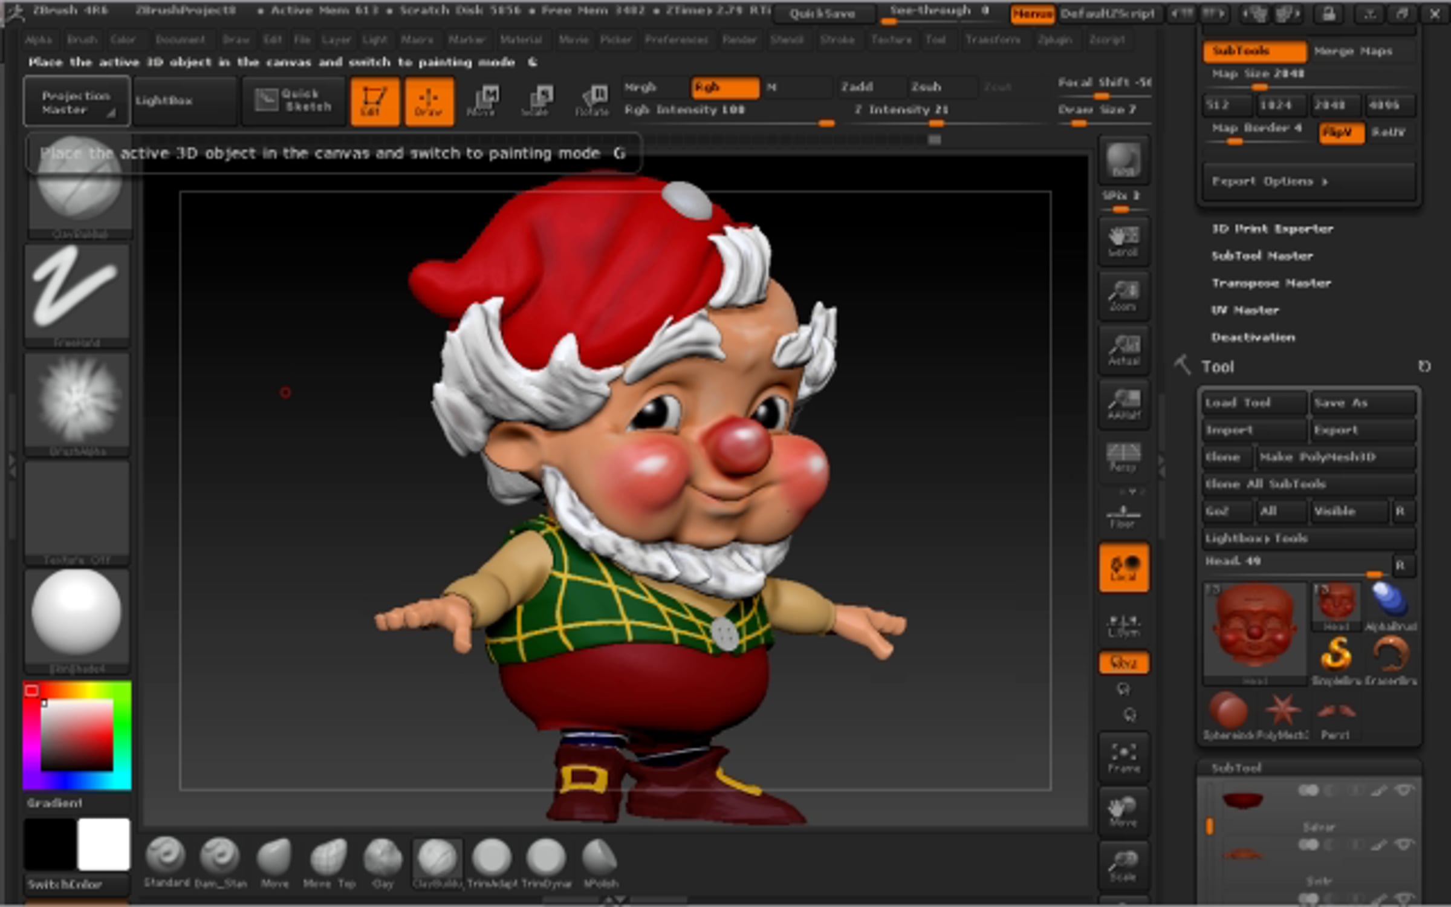Open the Texture menu
The image size is (1451, 907).
click(x=891, y=40)
